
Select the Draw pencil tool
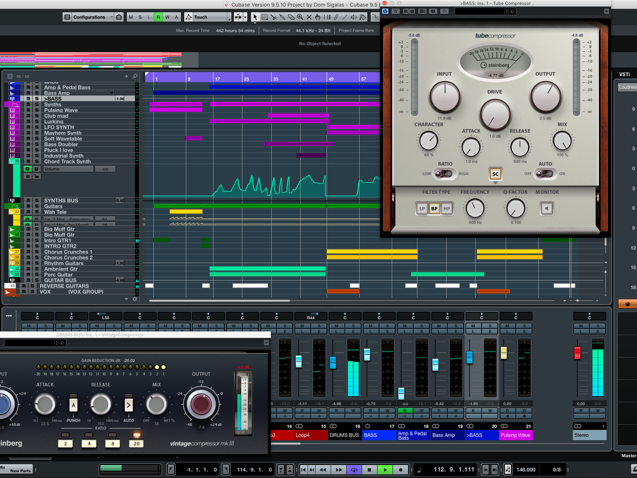point(336,17)
